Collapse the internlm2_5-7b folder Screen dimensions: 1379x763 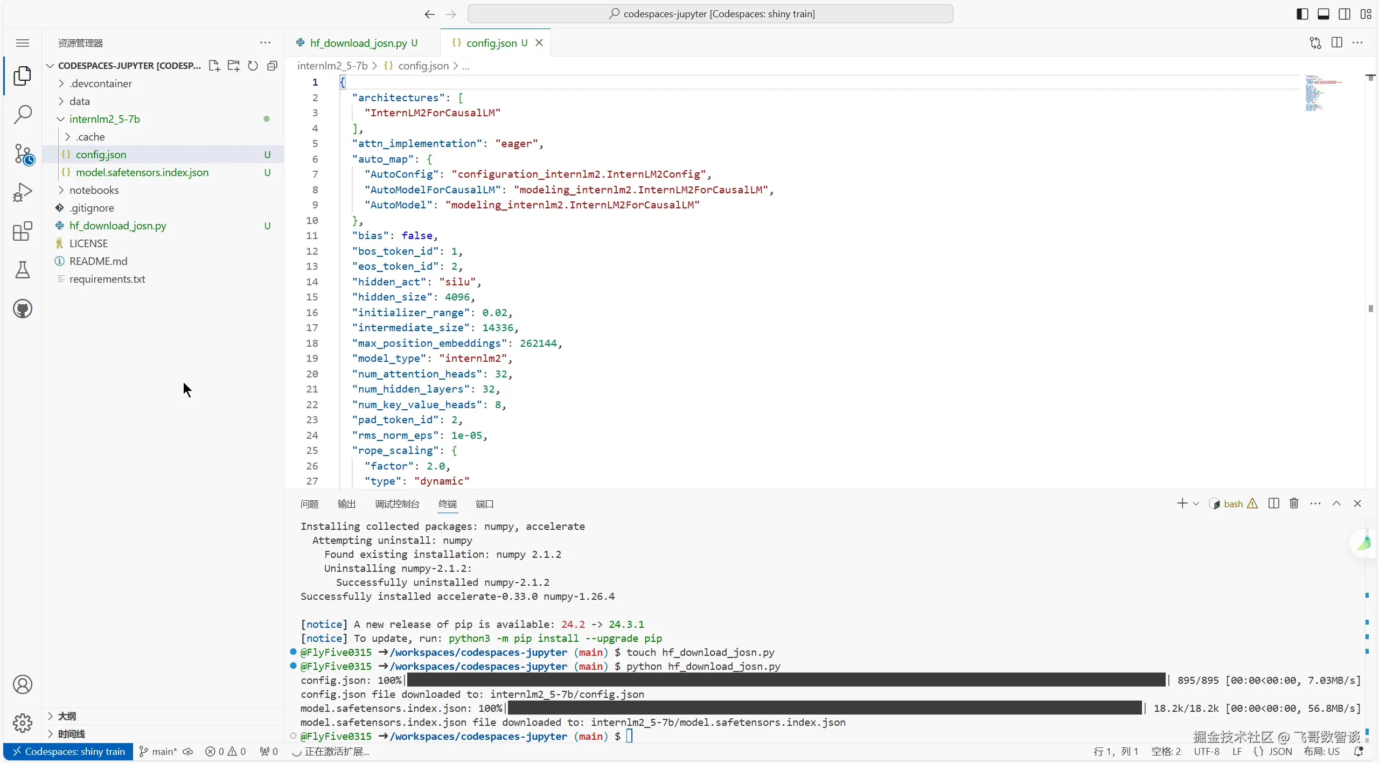(x=105, y=119)
